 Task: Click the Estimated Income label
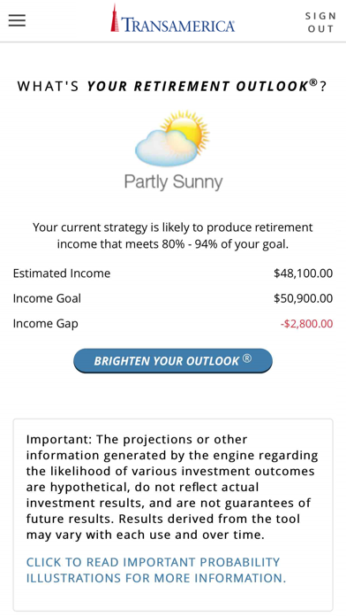[62, 273]
